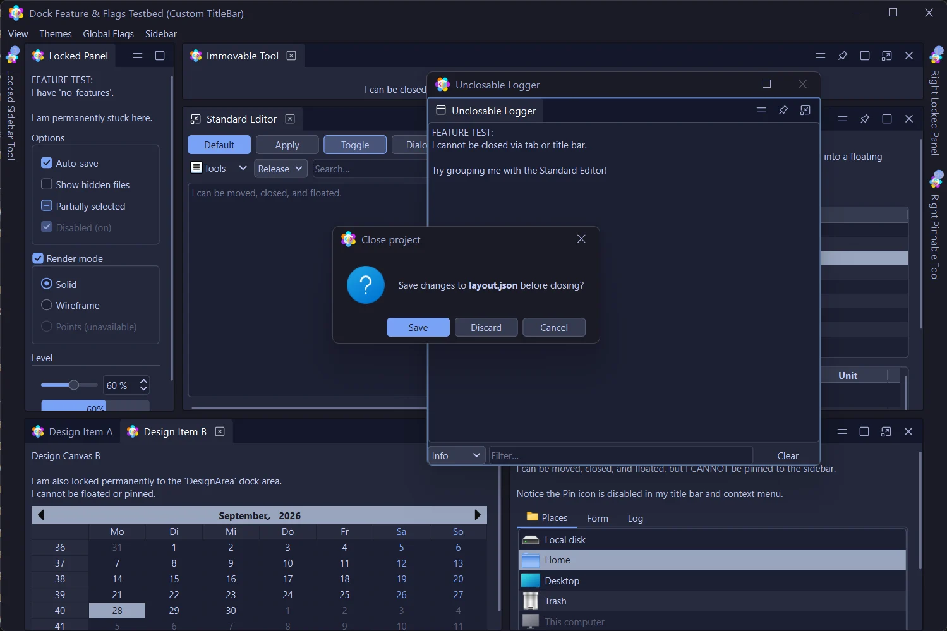Pin the Immovable Tool panel row
This screenshot has width=947, height=631.
(843, 56)
